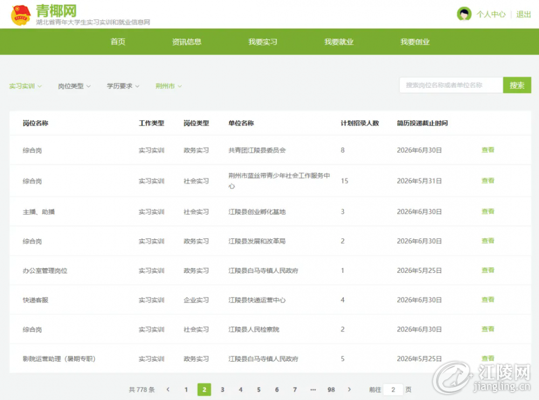Go to the next page arrow
The image size is (539, 400).
[x=349, y=389]
